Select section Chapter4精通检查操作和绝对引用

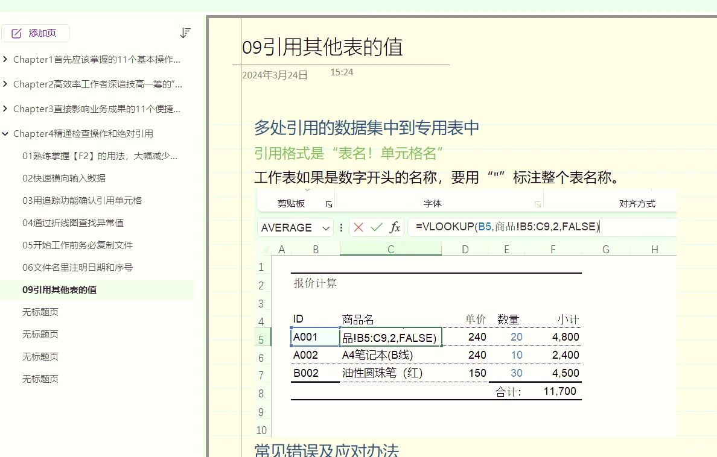click(83, 133)
